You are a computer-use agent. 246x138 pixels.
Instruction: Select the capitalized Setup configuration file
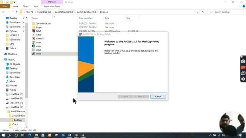coord(38,50)
